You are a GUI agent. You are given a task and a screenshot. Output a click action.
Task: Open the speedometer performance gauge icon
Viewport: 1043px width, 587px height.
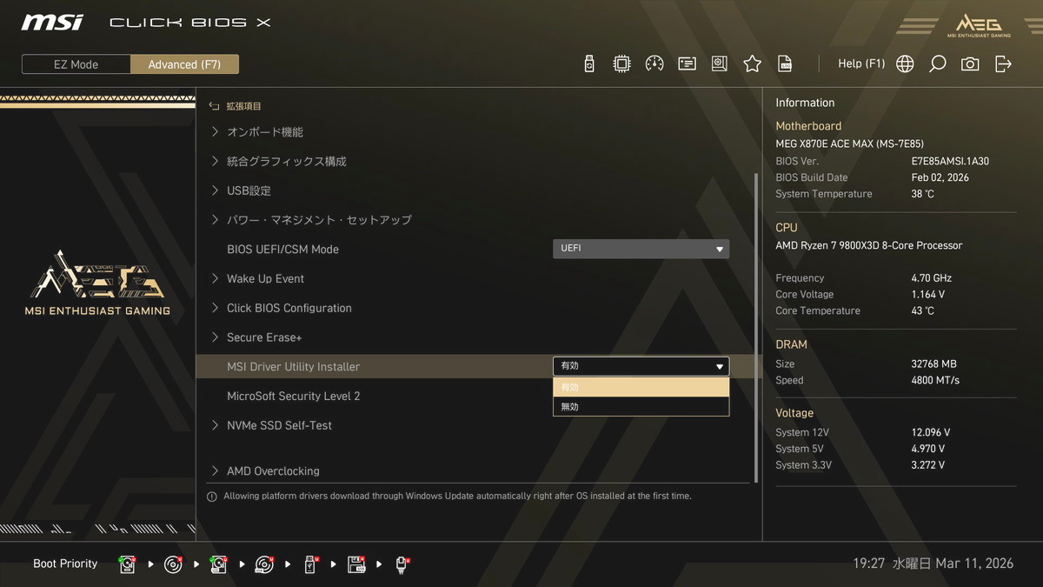coord(654,63)
